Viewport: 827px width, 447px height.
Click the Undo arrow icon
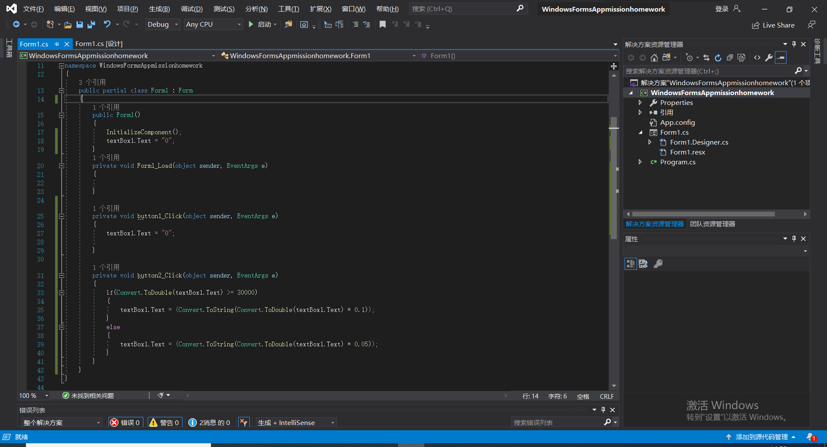[x=107, y=25]
